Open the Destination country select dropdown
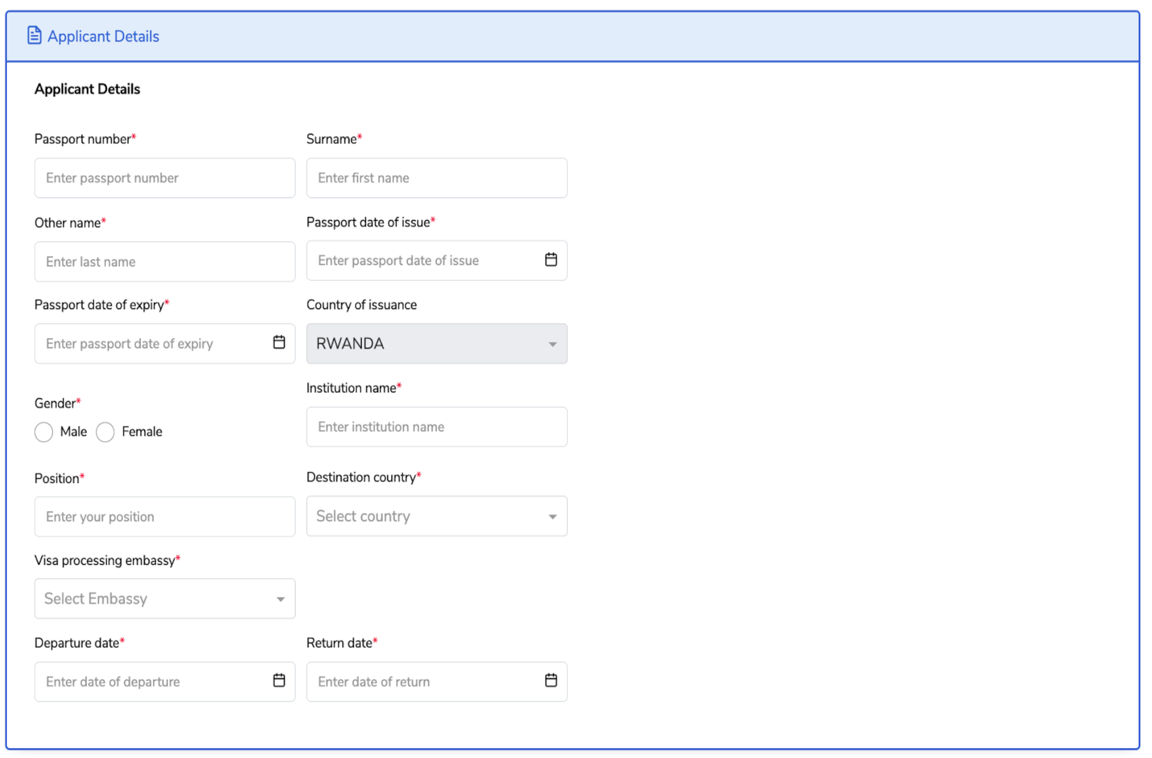This screenshot has width=1152, height=758. pos(436,516)
